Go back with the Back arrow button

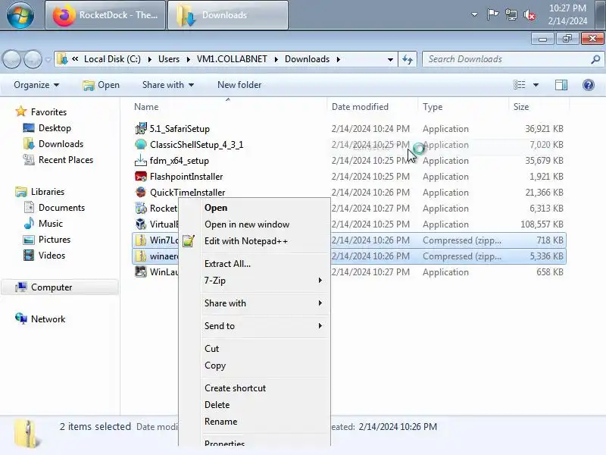pyautogui.click(x=11, y=60)
